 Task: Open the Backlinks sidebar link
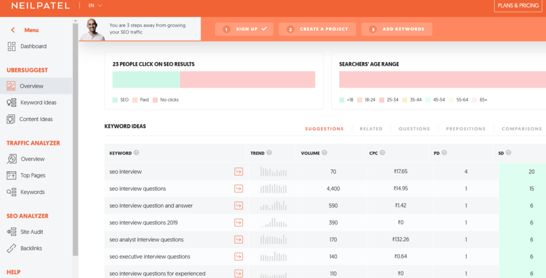pyautogui.click(x=31, y=248)
